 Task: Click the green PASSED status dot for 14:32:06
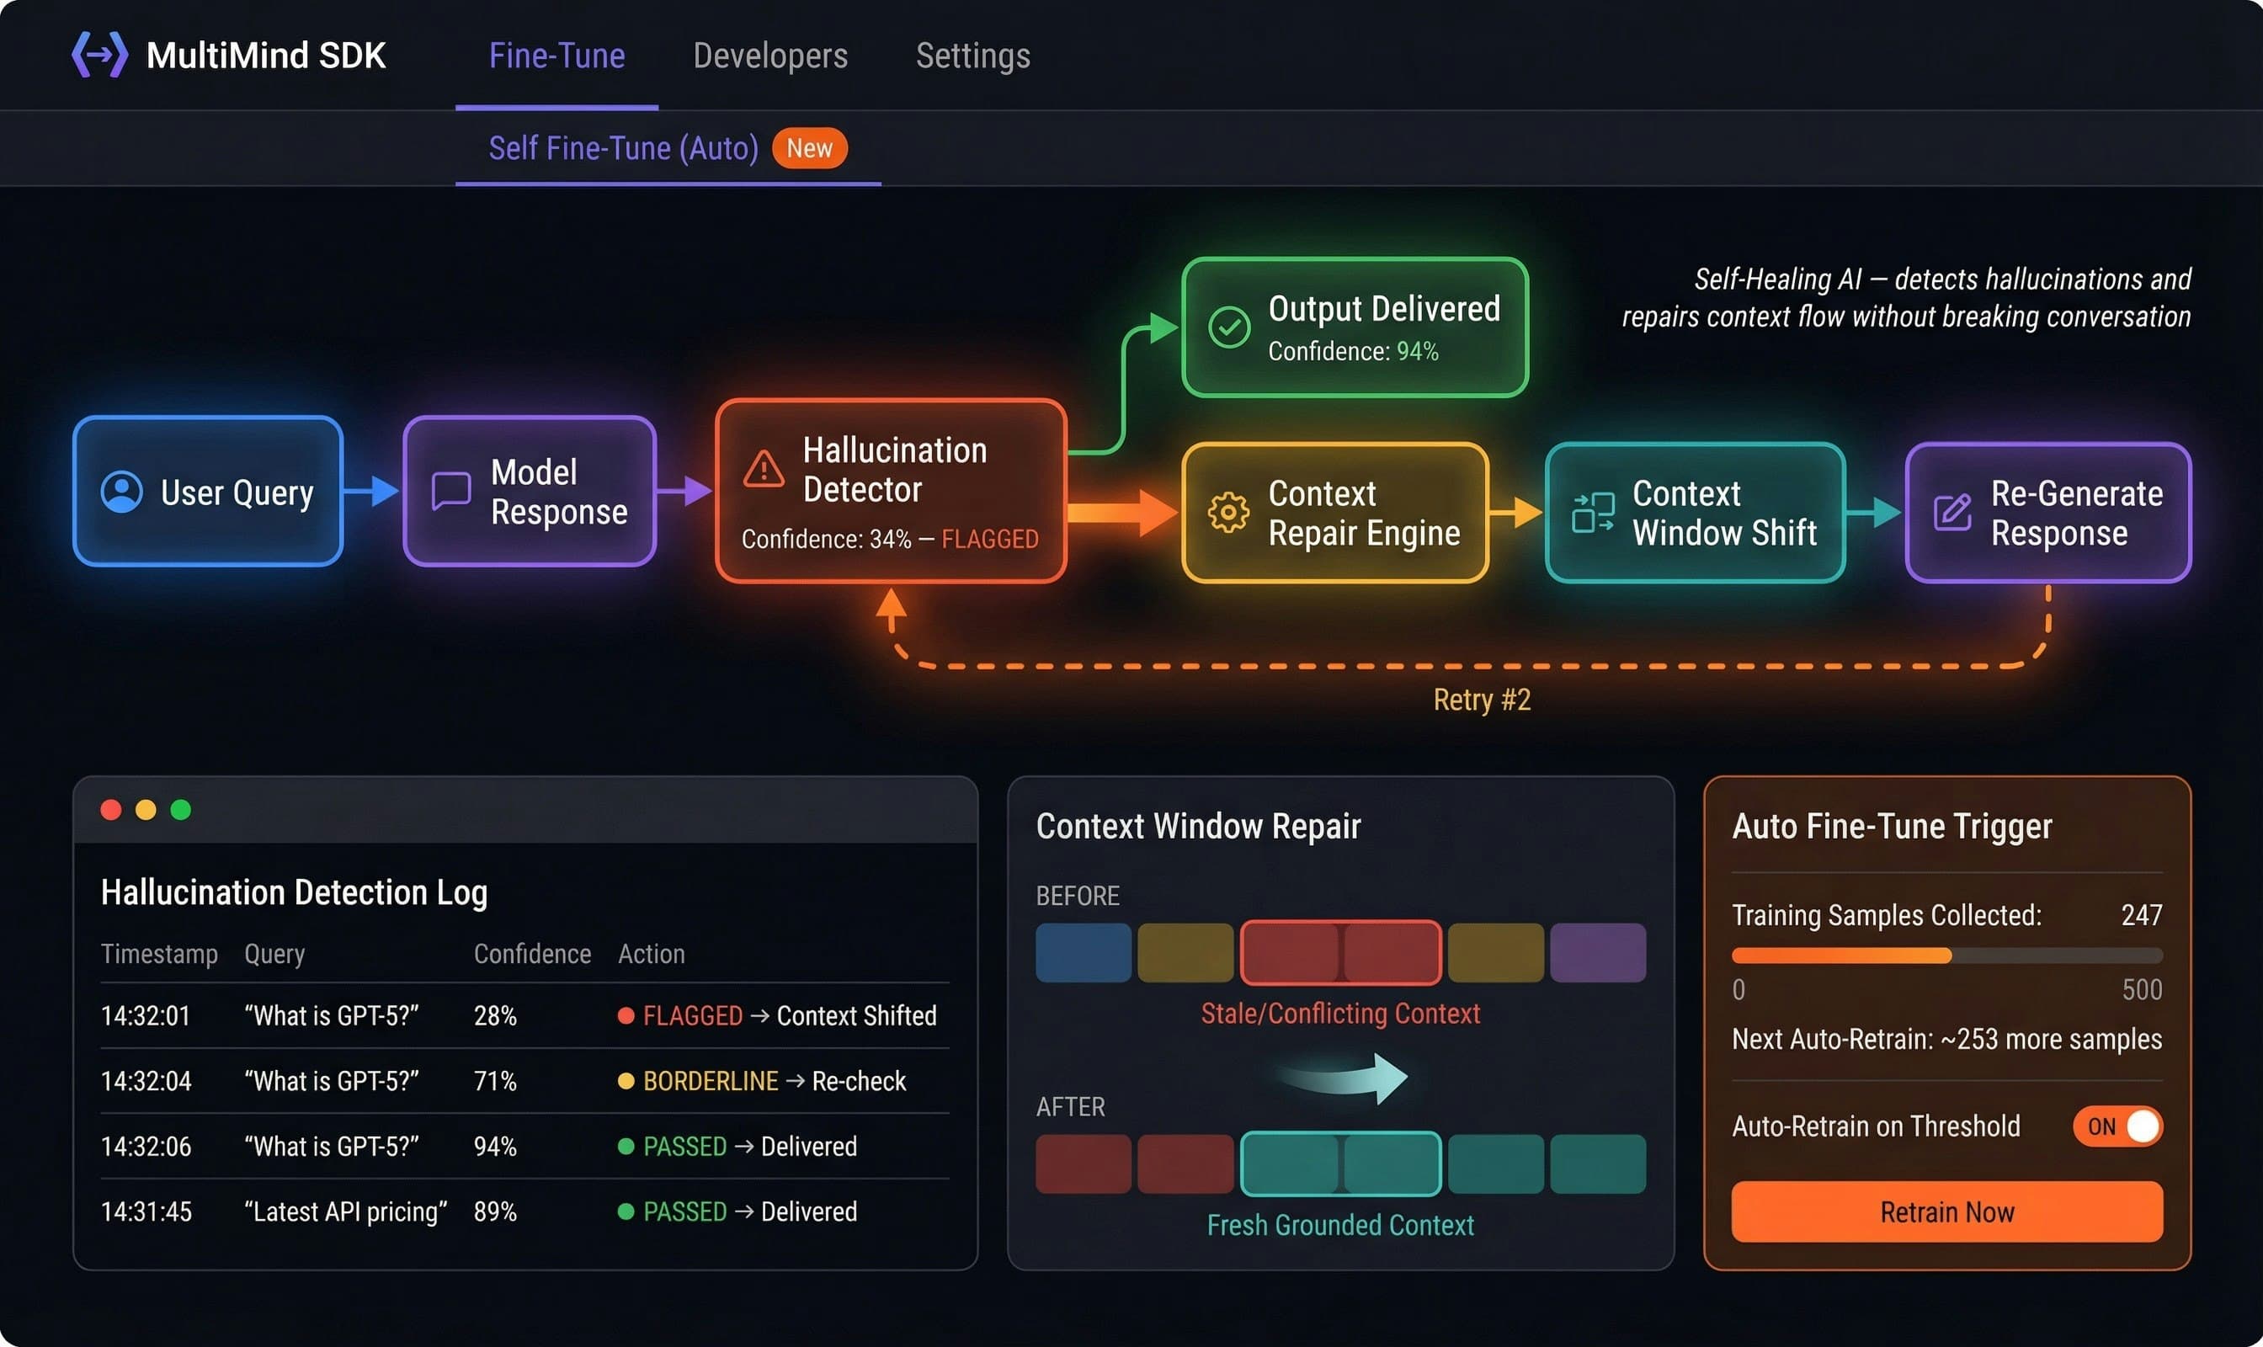point(627,1146)
